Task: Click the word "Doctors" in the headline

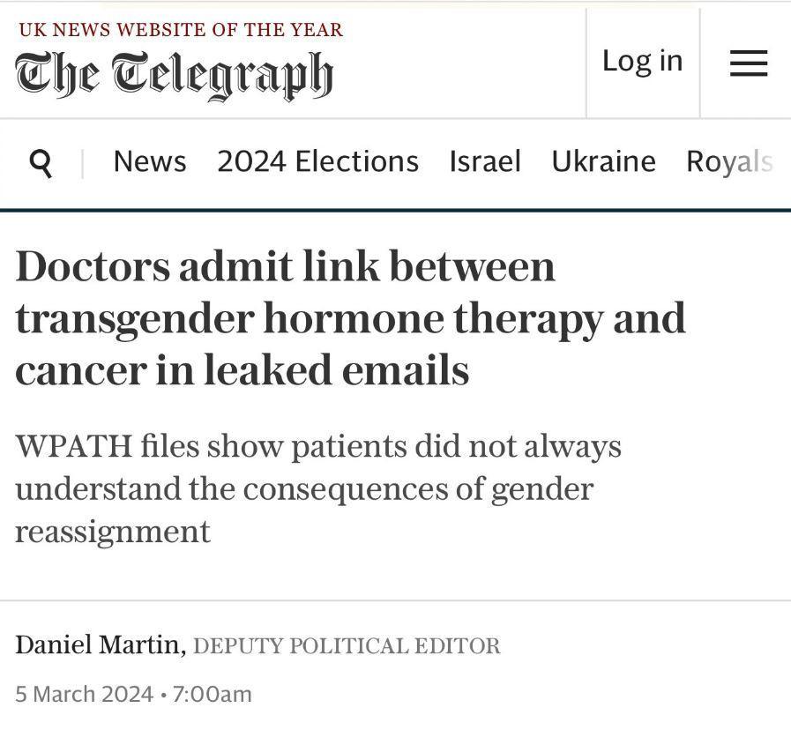Action: [92, 266]
